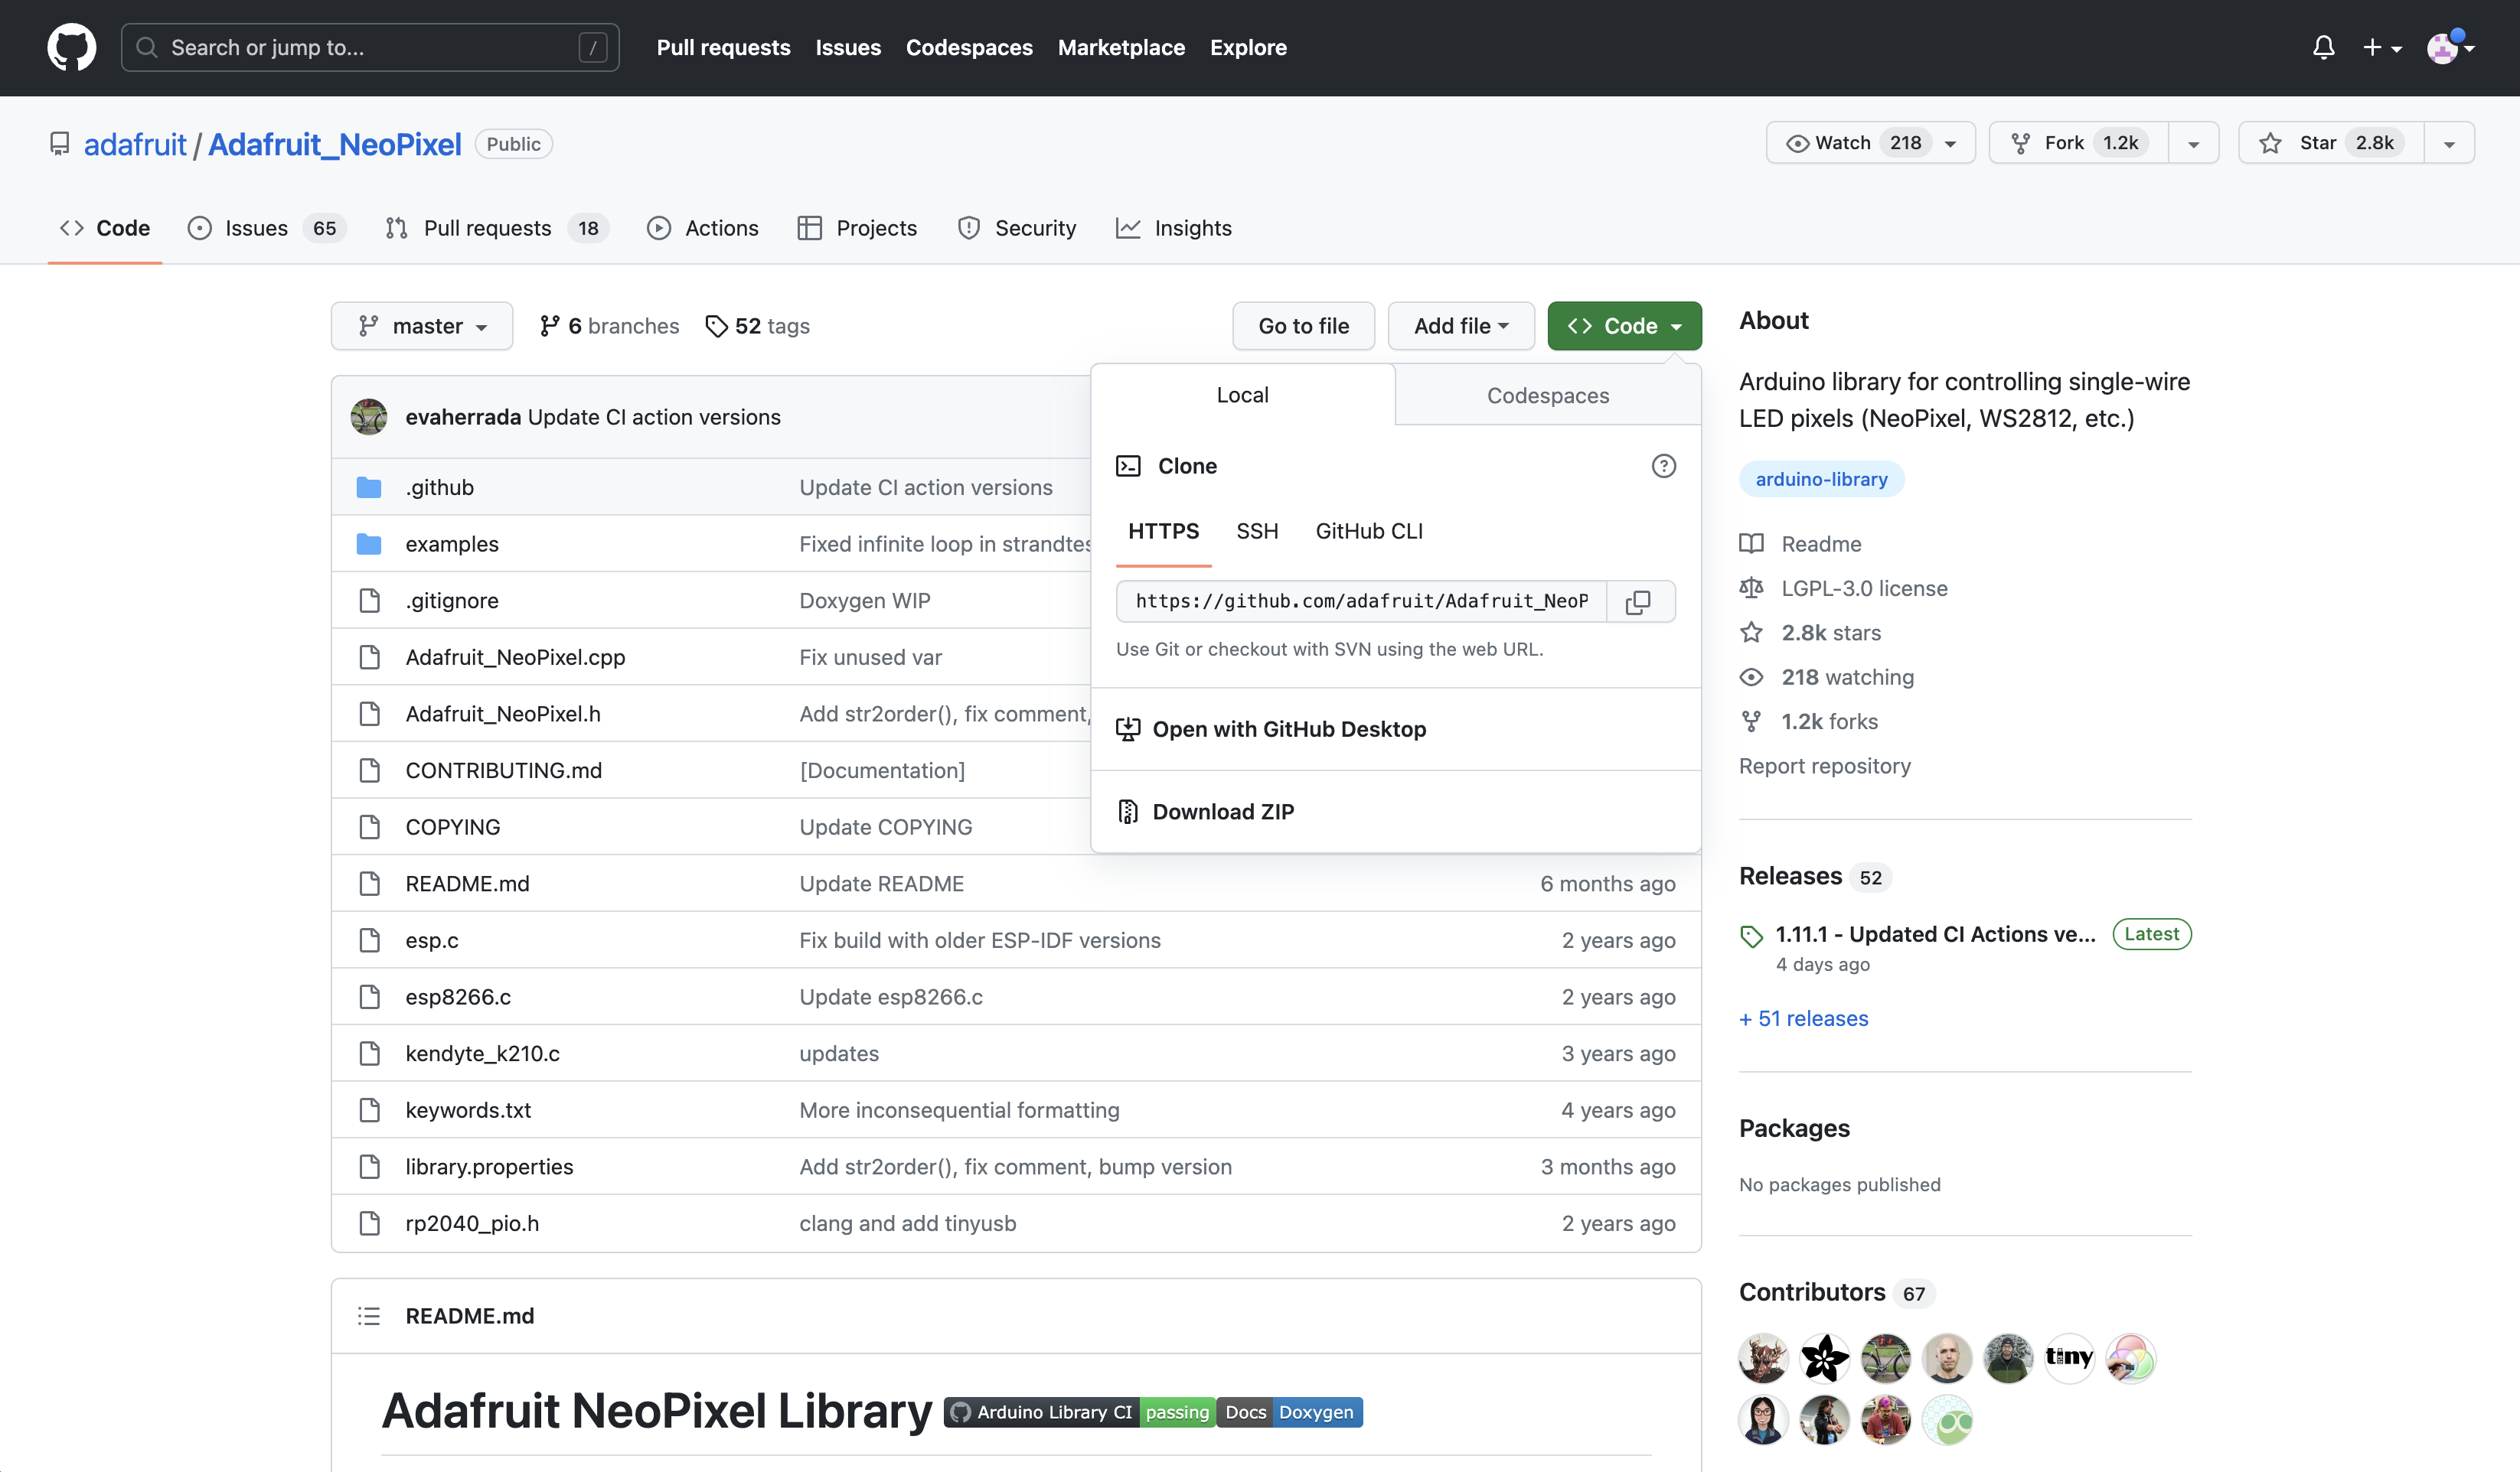
Task: Open the 6 branches link
Action: tap(609, 326)
